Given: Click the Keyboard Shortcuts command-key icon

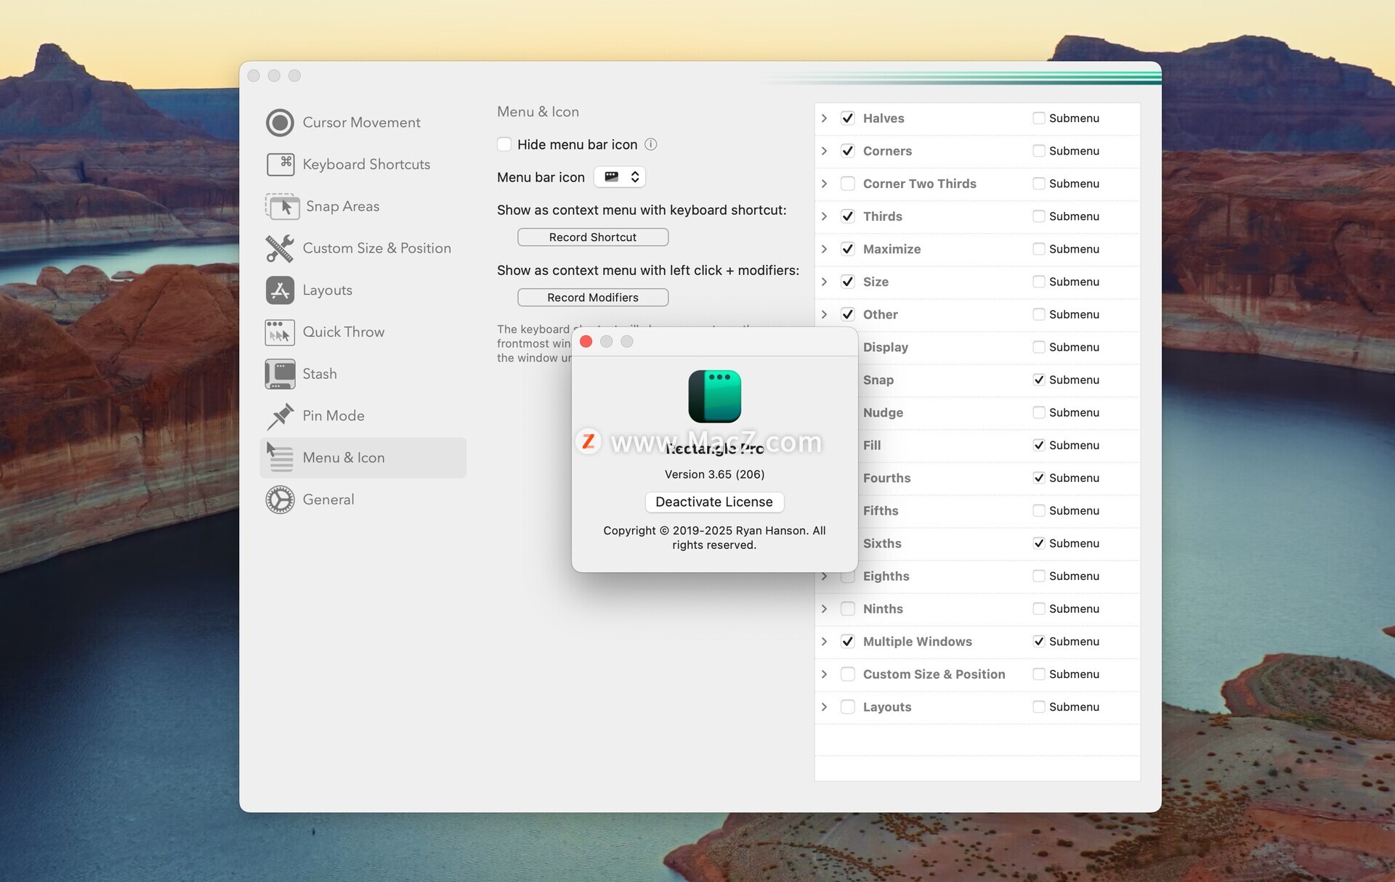Looking at the screenshot, I should (x=280, y=165).
